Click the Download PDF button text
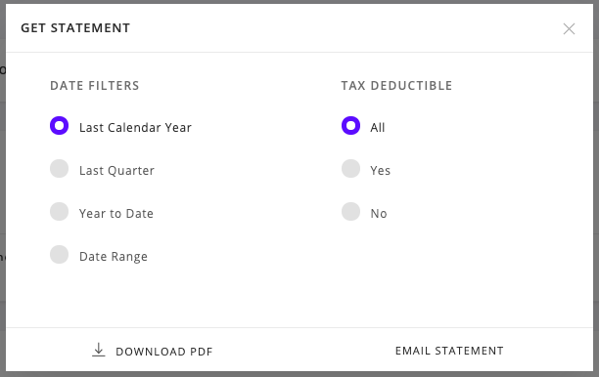 click(163, 352)
